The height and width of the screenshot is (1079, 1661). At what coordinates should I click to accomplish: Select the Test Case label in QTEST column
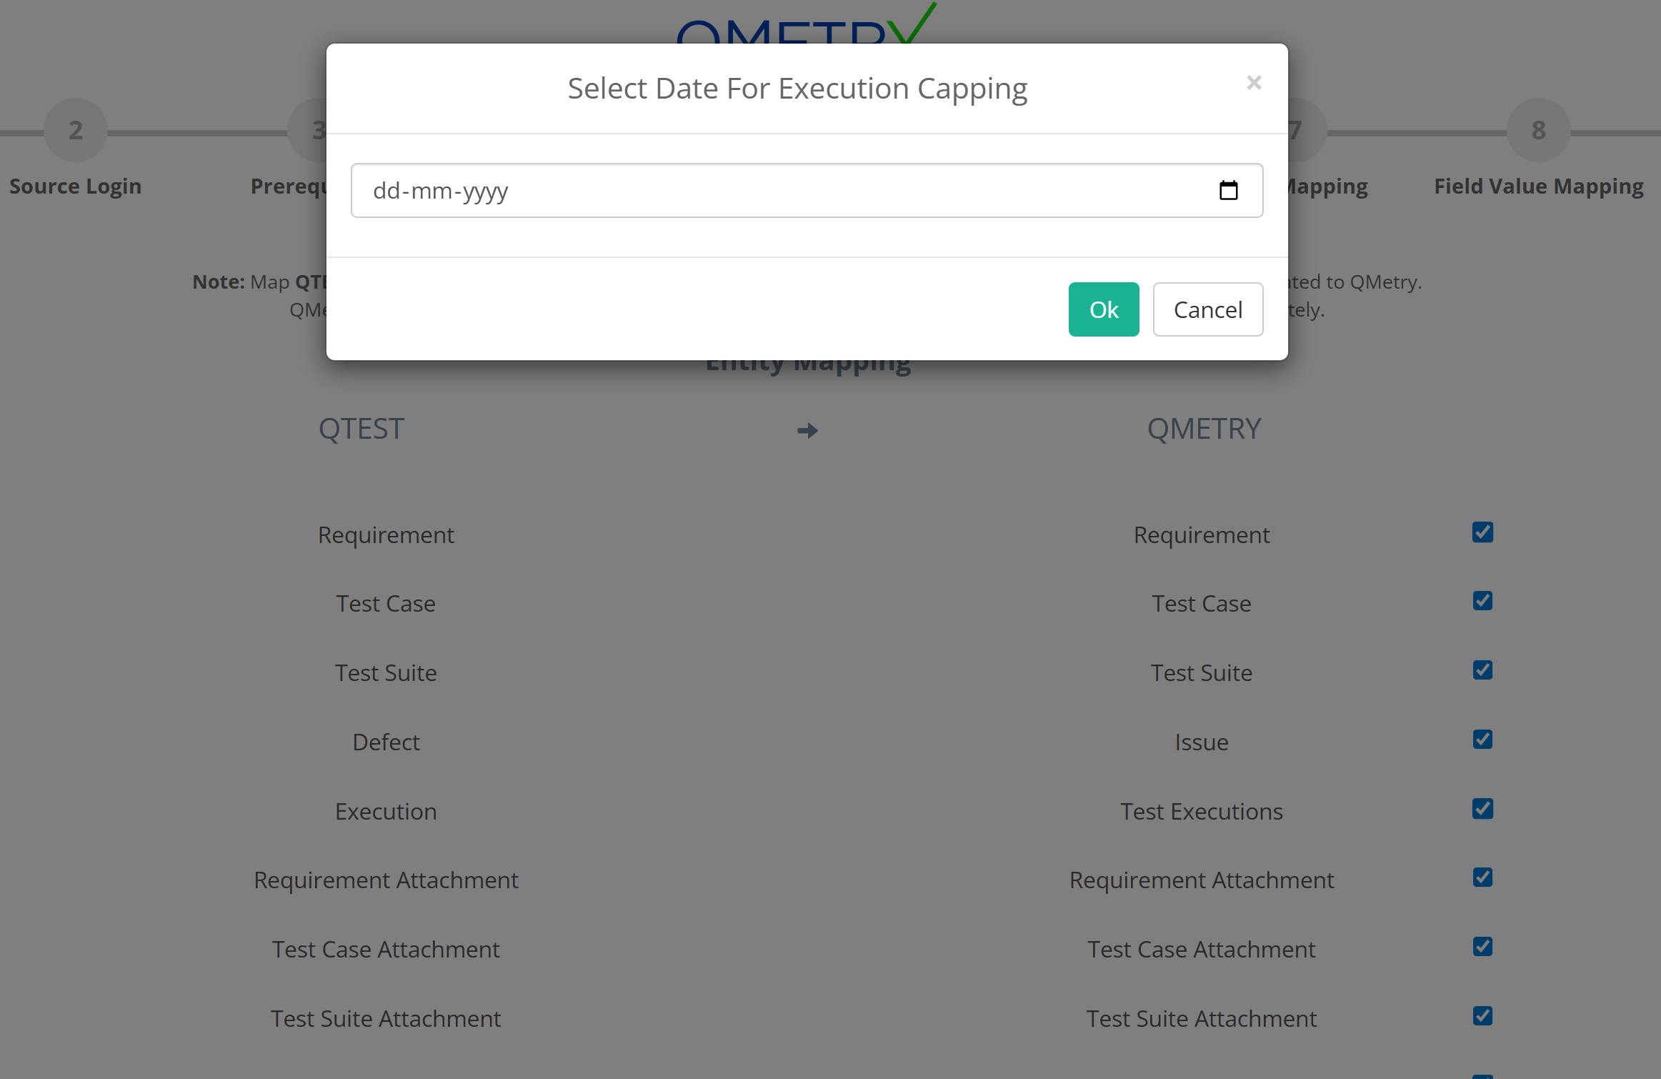[386, 603]
